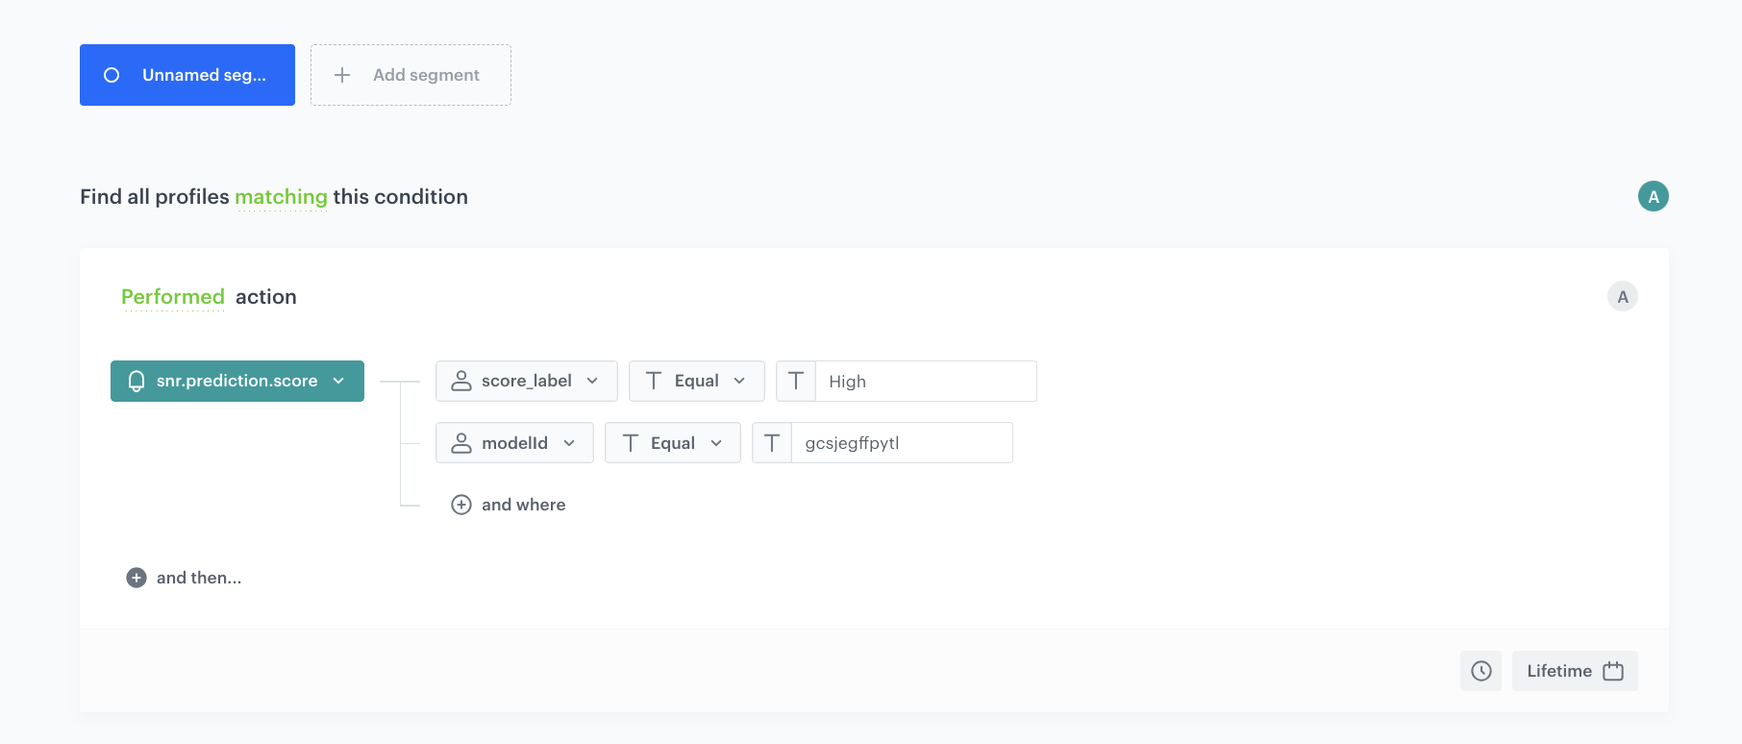Viewport: 1742px width, 744px height.
Task: Open the snr.prediction.score event dropdown
Action: [x=237, y=382]
